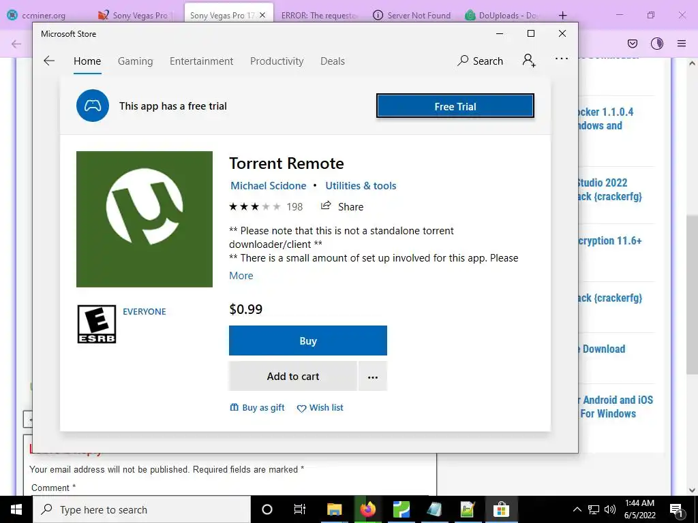This screenshot has height=523, width=698.
Task: Open the green notes app on taskbar
Action: (x=468, y=509)
